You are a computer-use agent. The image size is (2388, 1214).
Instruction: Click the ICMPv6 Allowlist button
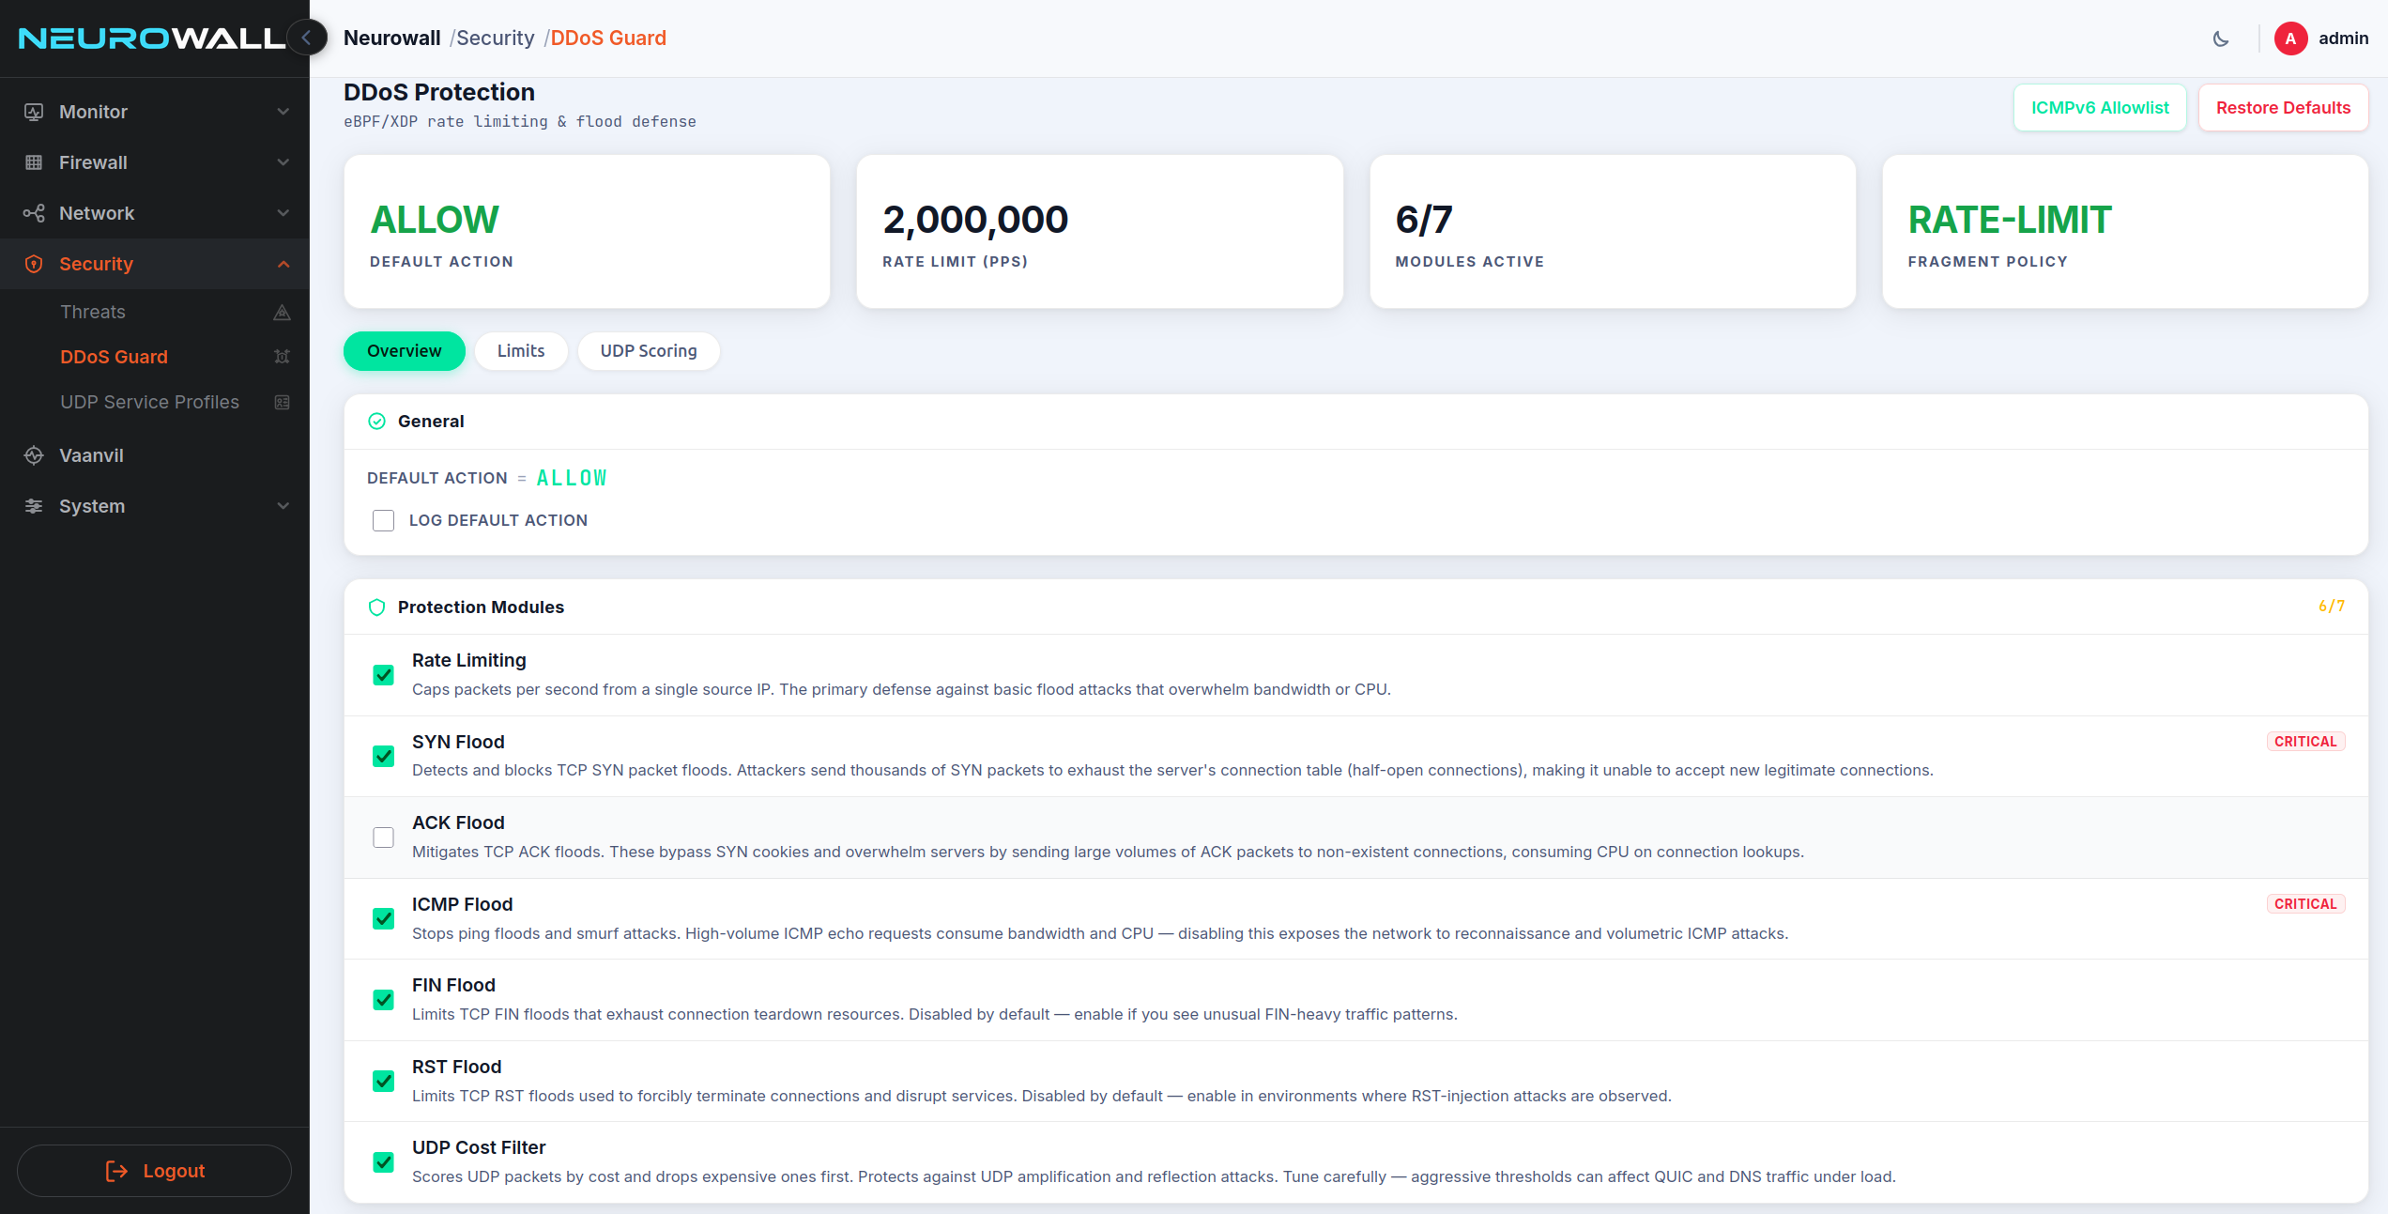(2100, 108)
